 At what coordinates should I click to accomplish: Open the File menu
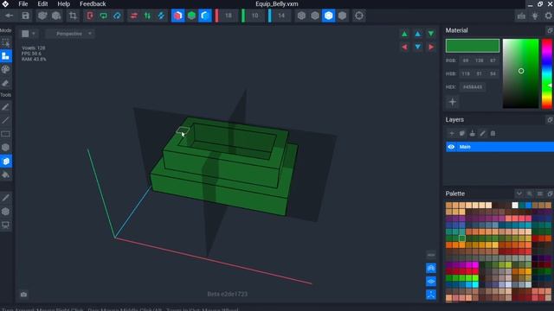(23, 3)
